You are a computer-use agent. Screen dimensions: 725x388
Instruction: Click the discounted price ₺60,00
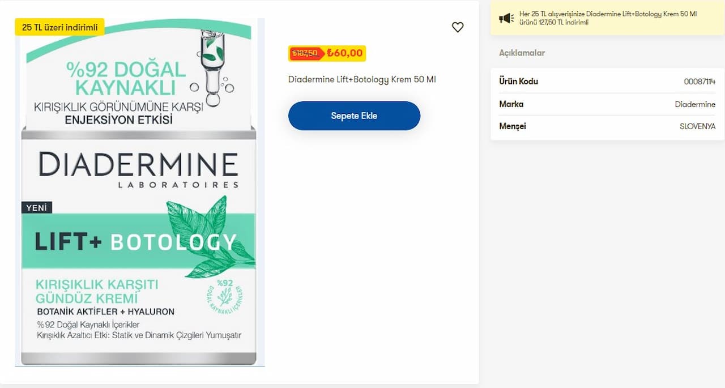coord(344,53)
